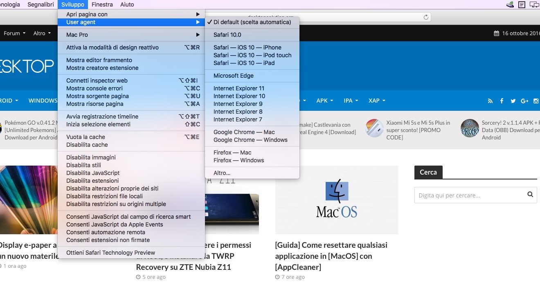Toggle 'Disabilita cache' menu item
This screenshot has height=287, width=540.
131,145
